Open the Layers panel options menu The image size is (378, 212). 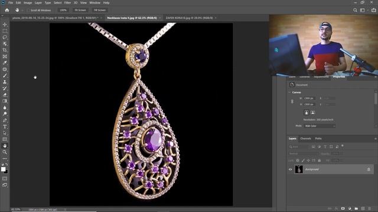pos(376,139)
